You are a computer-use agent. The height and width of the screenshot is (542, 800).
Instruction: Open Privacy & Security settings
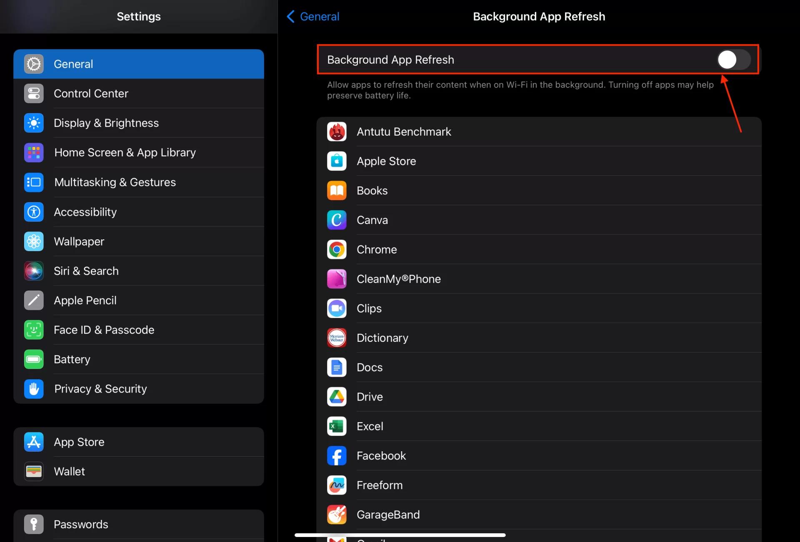pos(139,389)
